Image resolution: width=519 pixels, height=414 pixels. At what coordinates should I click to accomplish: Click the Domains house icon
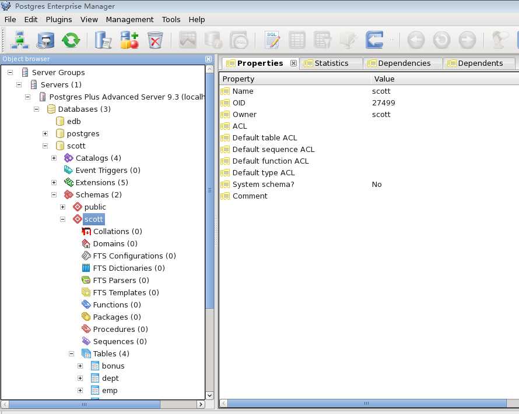(86, 243)
